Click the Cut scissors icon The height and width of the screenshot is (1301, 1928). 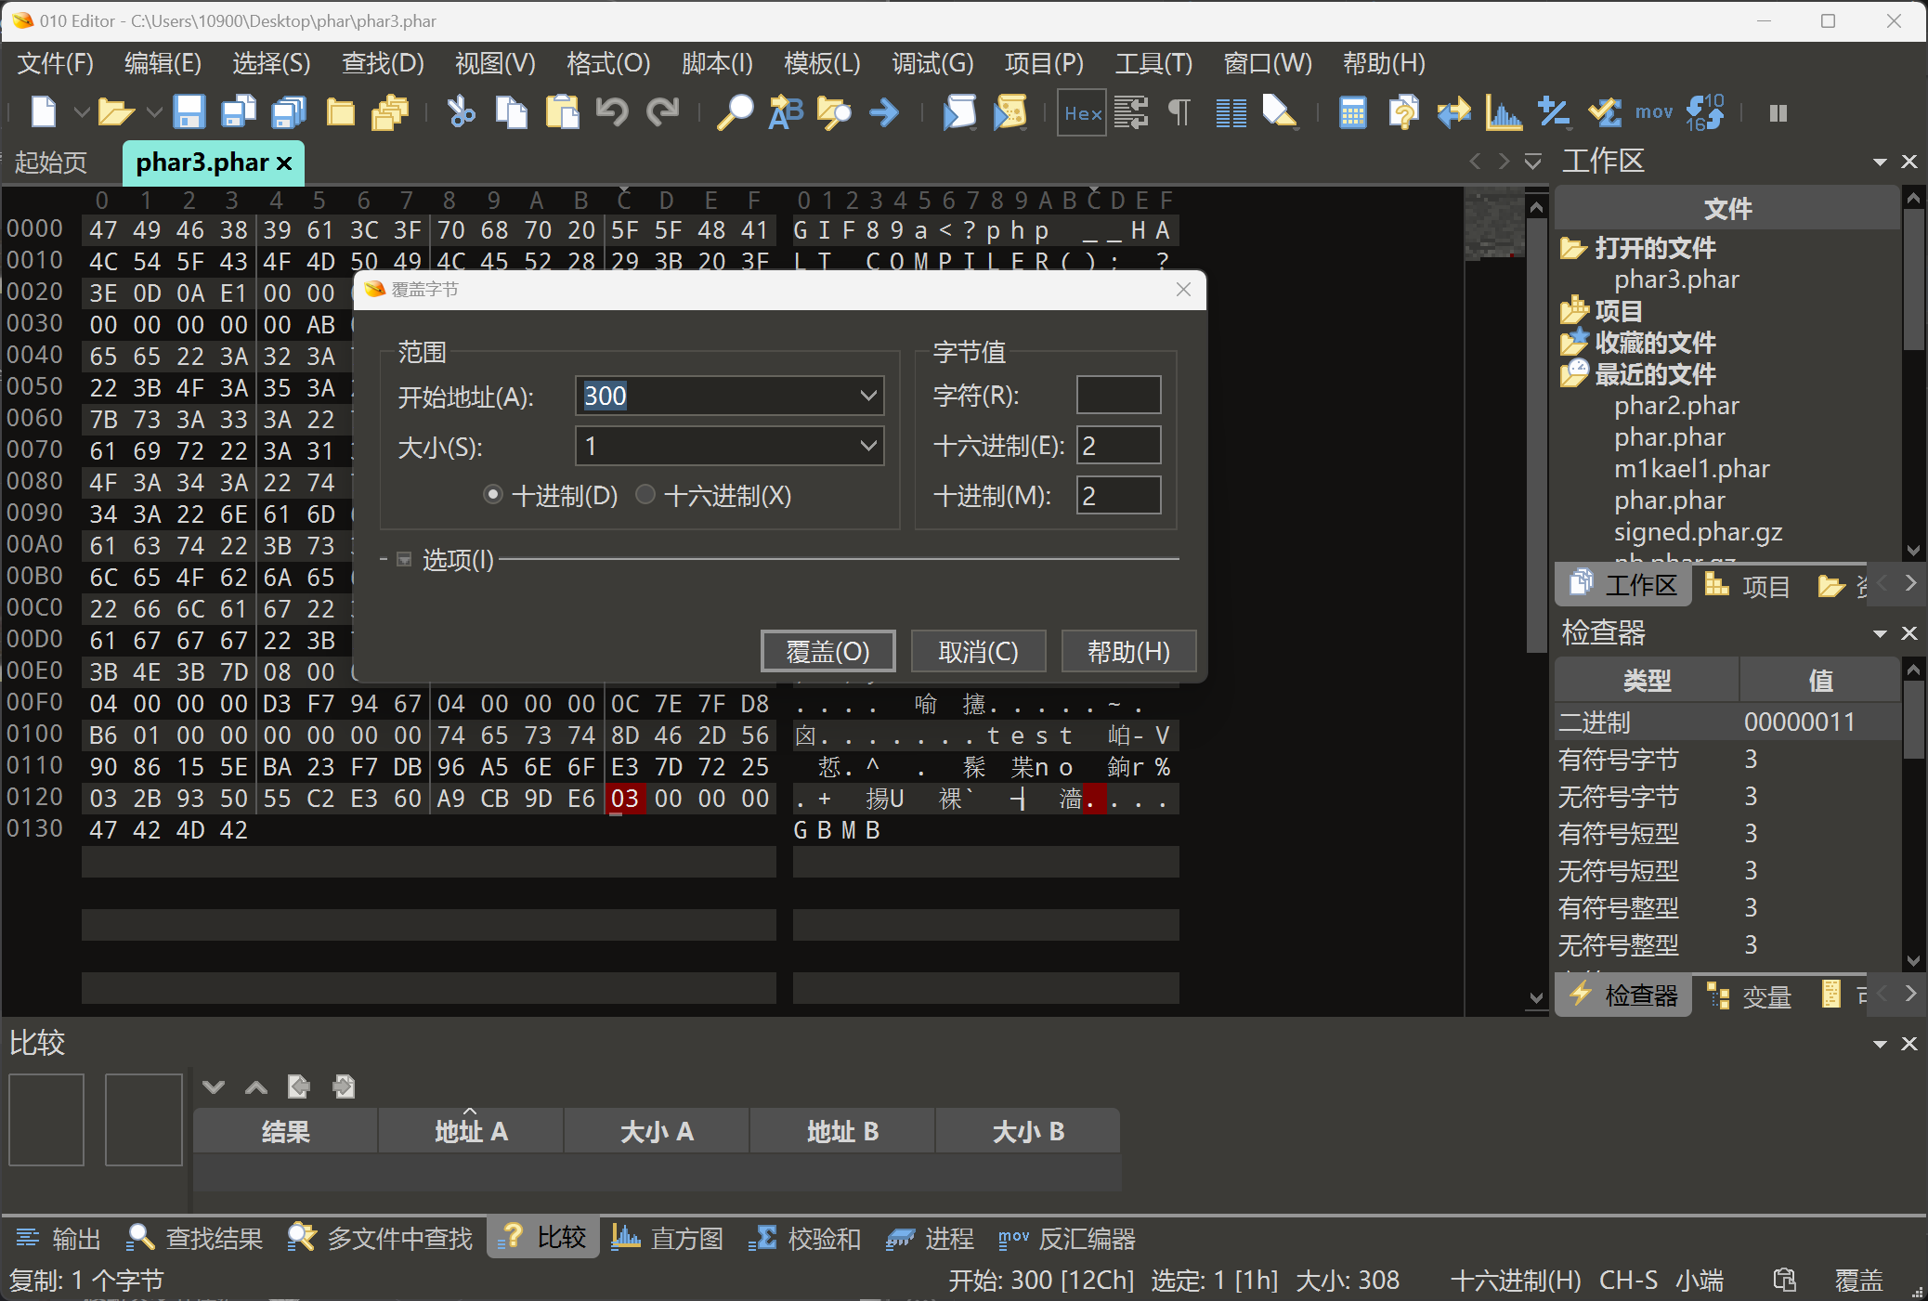461,113
